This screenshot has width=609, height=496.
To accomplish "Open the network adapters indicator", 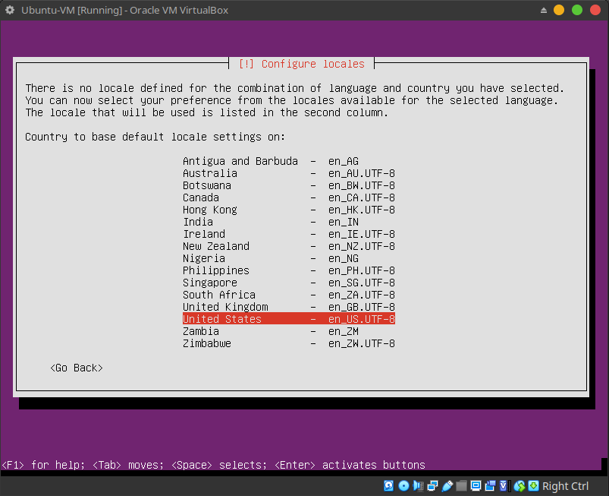I will (432, 485).
